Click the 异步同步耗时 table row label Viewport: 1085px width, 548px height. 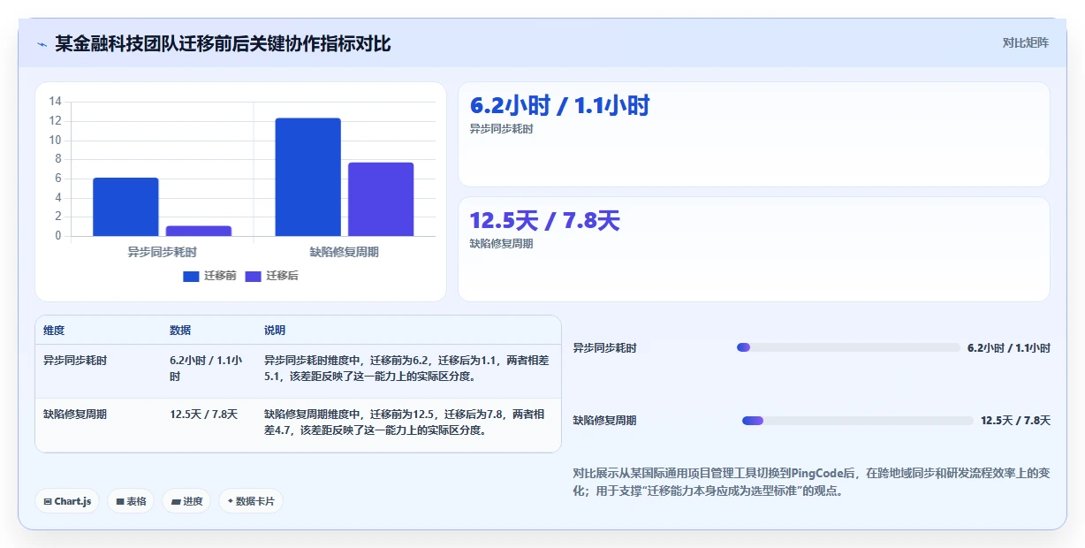(75, 361)
